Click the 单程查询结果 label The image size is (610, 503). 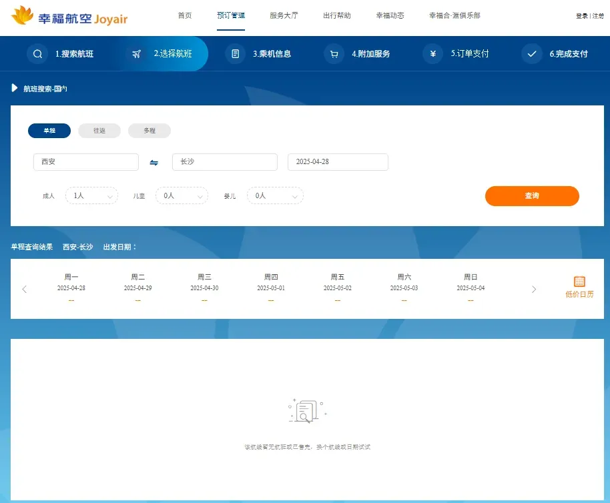[x=31, y=247]
